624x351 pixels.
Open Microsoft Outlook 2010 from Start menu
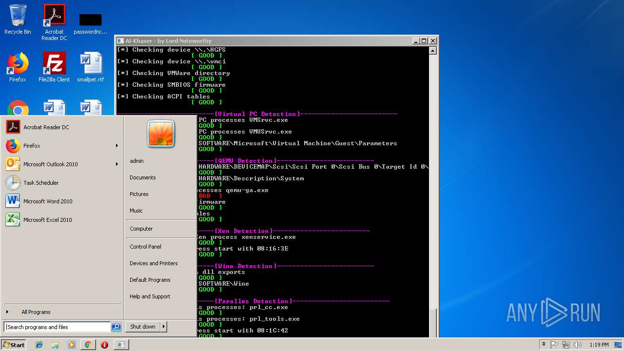(62, 164)
